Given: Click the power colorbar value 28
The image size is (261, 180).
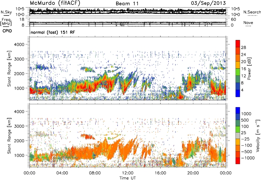Looking at the screenshot, I should click(243, 47).
